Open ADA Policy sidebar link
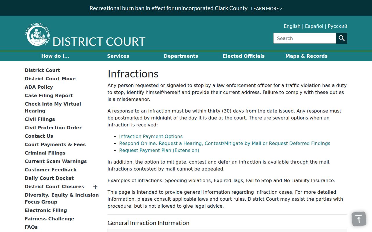Viewport: 372px width, 232px height. click(39, 87)
